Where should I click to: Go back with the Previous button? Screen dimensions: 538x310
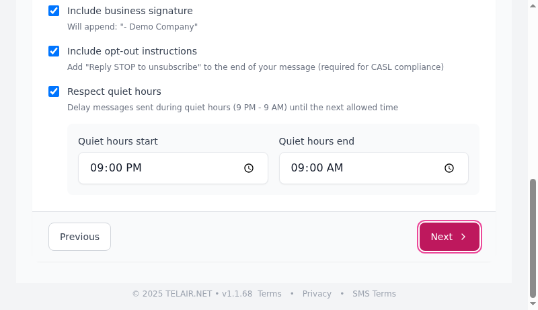pyautogui.click(x=79, y=237)
